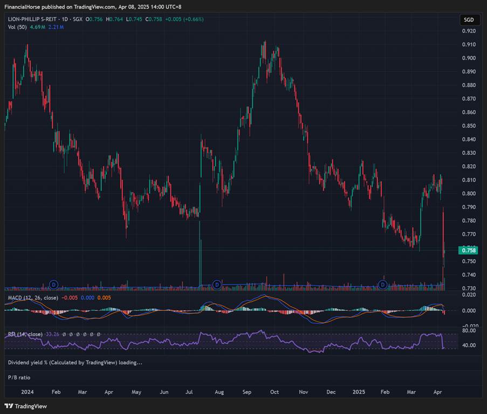Click the 4.69 M volume value
This screenshot has width=487, height=414.
38,27
